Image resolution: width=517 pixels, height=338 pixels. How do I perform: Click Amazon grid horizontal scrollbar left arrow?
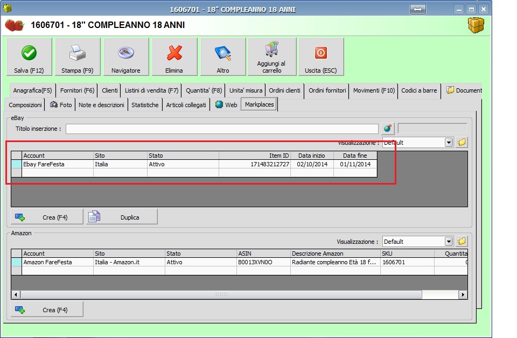(x=16, y=294)
